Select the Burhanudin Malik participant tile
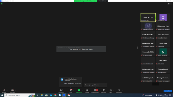173x97 pixels. pyautogui.click(x=148, y=52)
